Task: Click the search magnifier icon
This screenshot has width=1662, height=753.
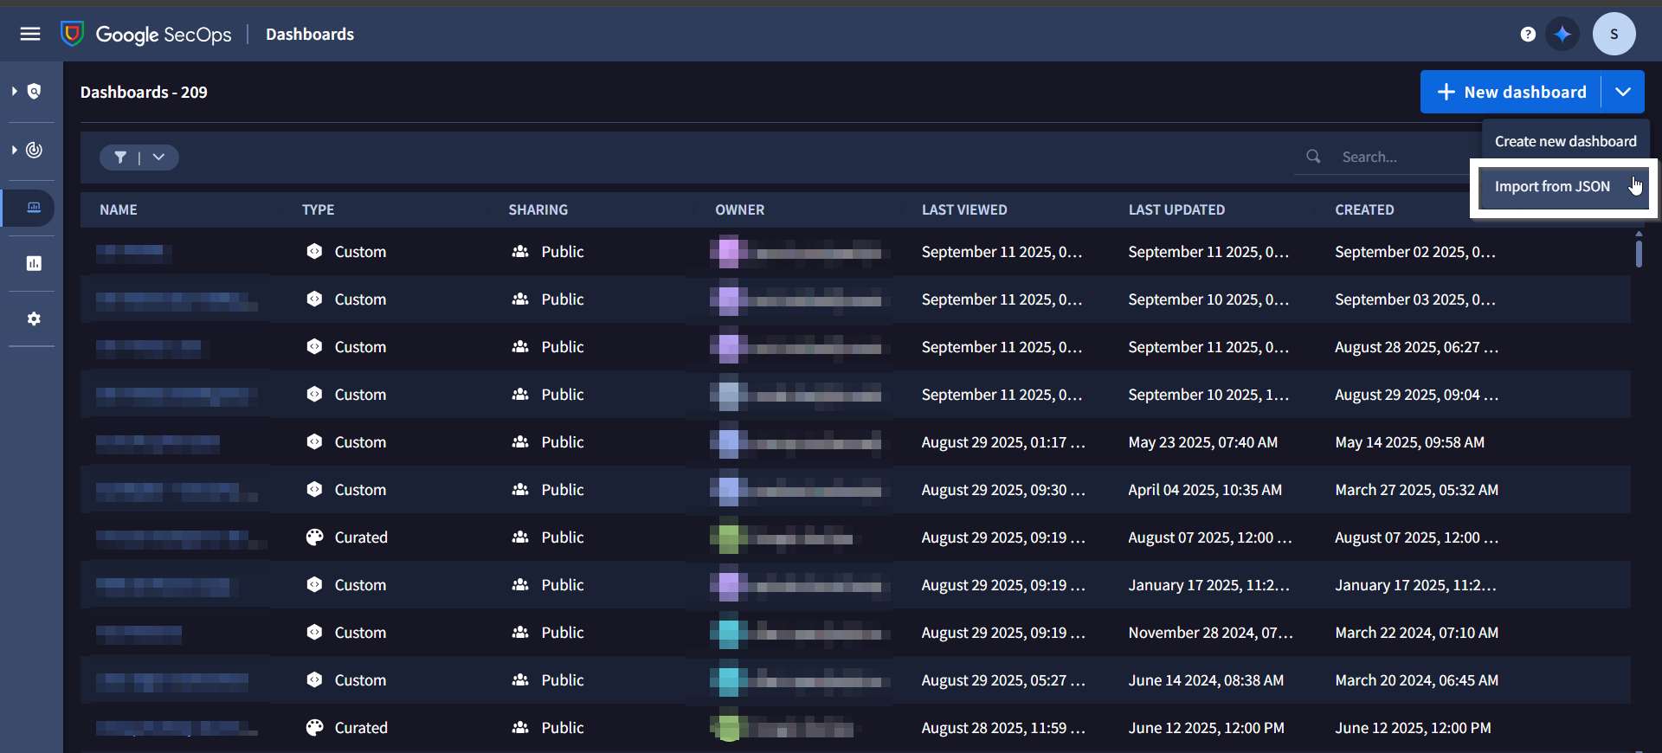Action: point(1313,157)
